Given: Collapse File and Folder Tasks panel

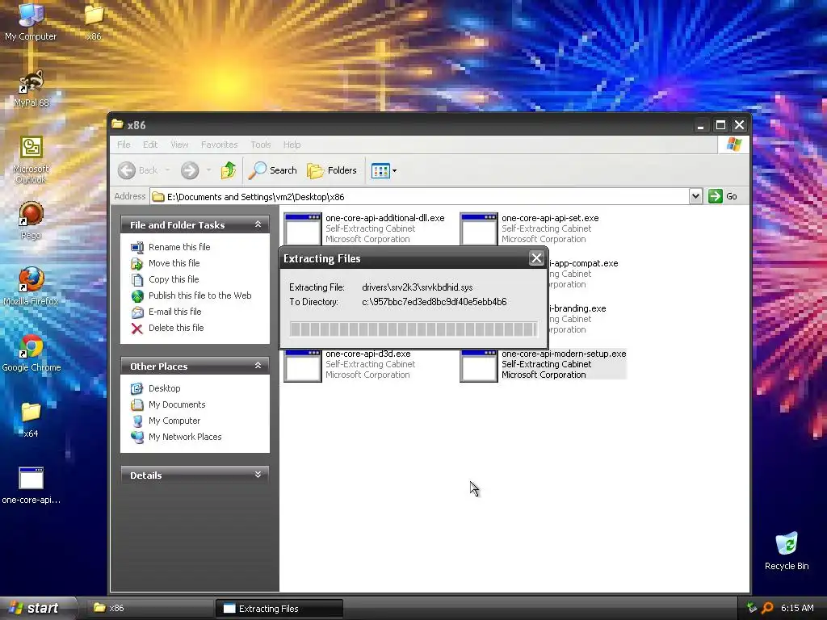Looking at the screenshot, I should (258, 224).
